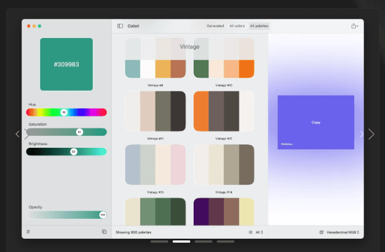Pick the pink stripe in Vintage #13
This screenshot has width=385, height=252.
point(178,165)
